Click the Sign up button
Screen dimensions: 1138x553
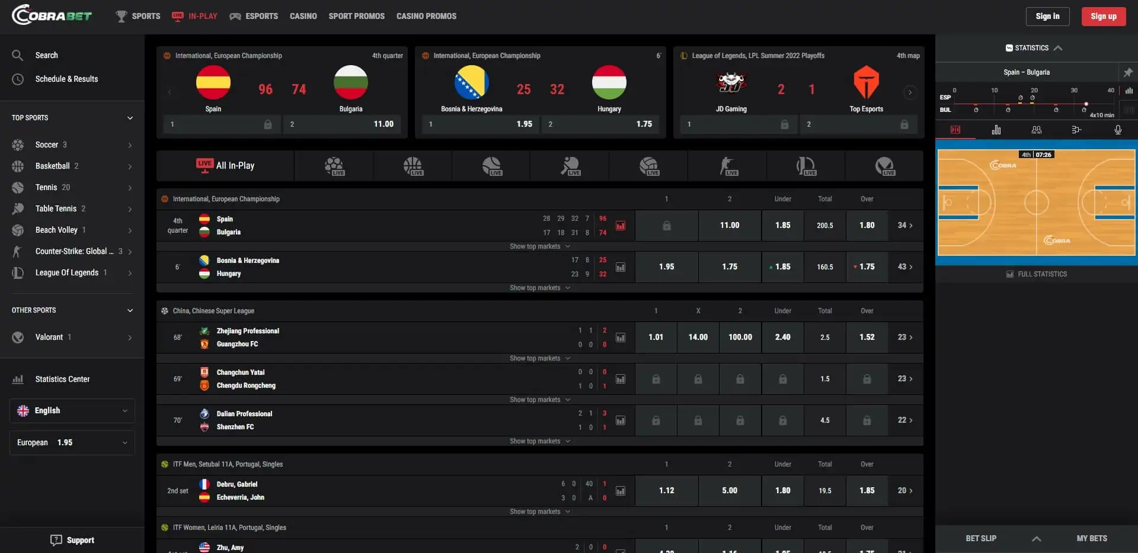[x=1103, y=16]
